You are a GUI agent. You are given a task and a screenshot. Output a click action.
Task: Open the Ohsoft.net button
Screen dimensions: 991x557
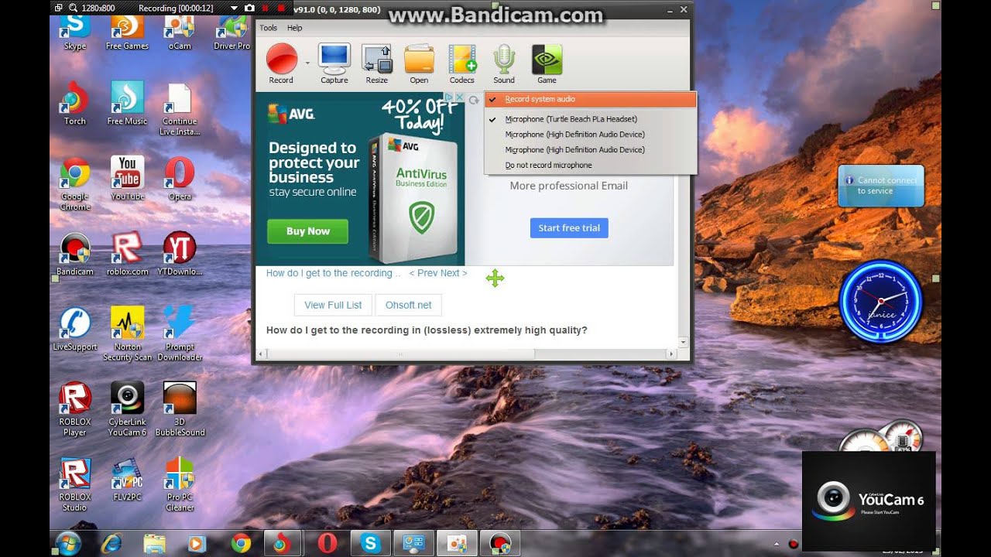(409, 305)
